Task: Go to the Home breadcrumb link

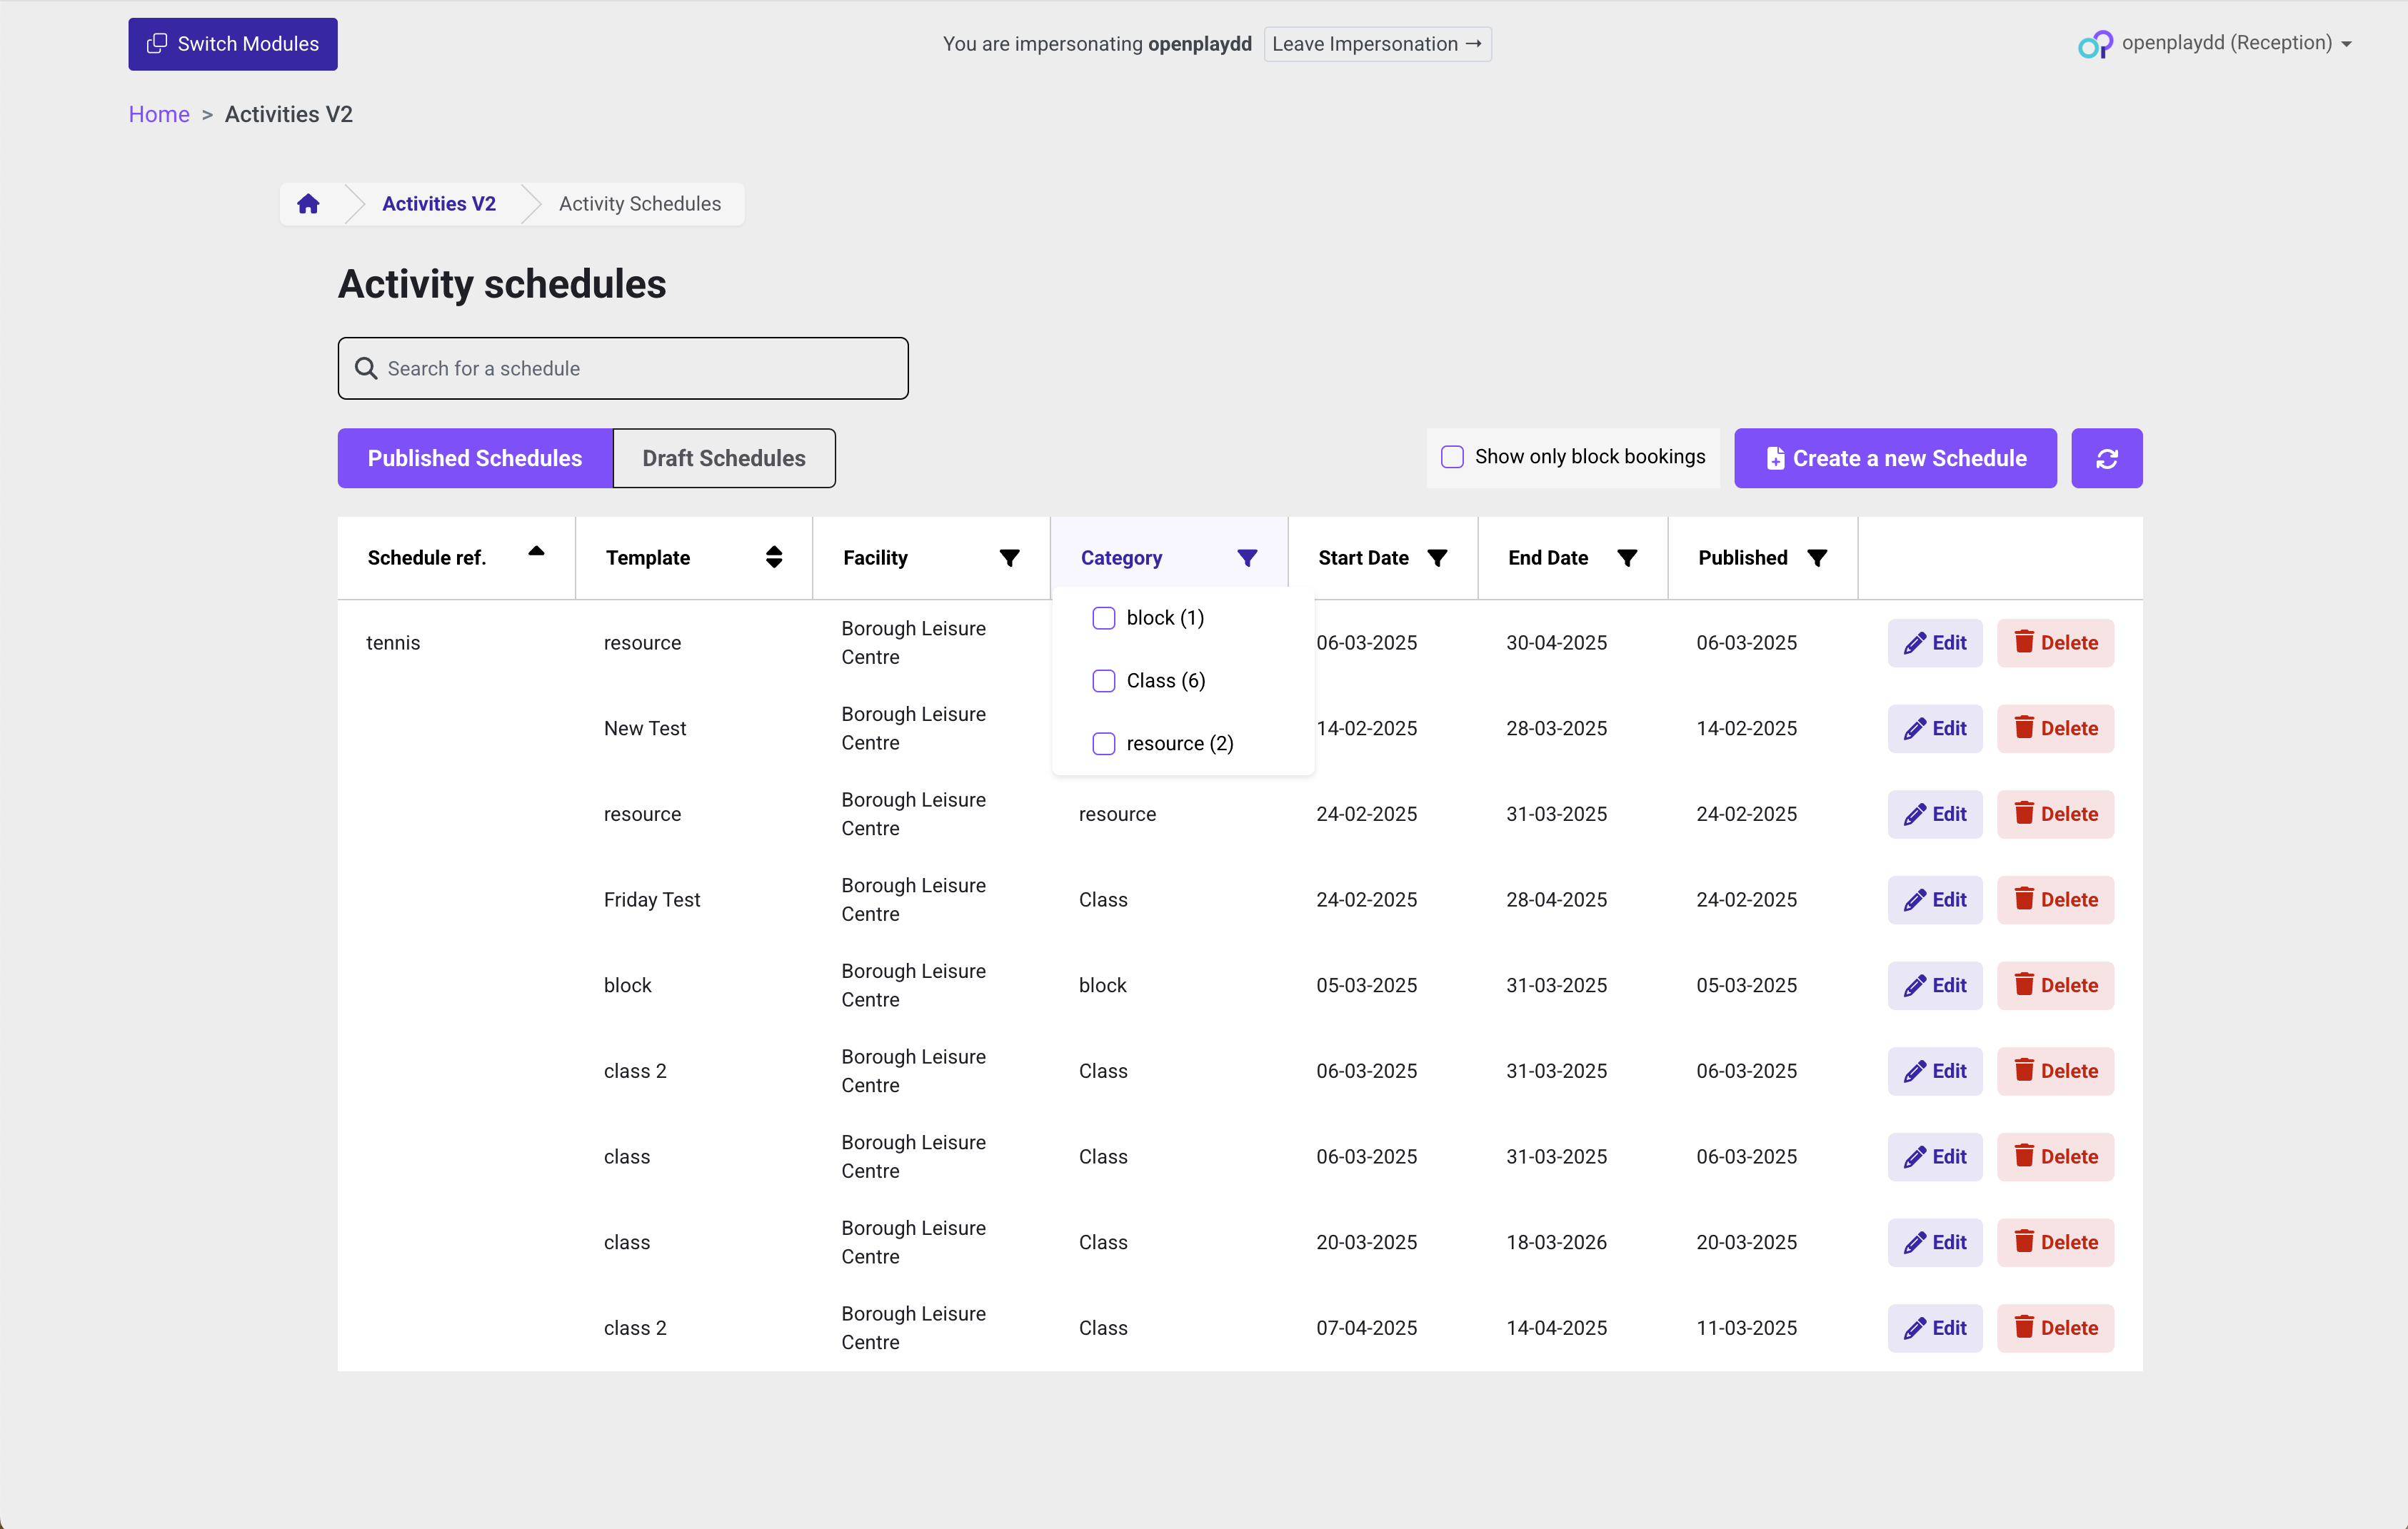Action: point(159,114)
